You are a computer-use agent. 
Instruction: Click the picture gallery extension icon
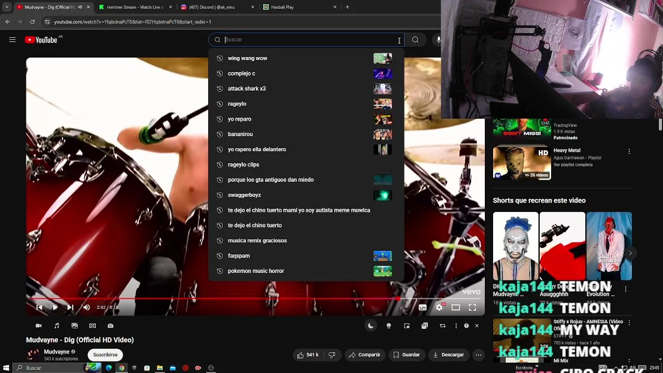tap(75, 326)
